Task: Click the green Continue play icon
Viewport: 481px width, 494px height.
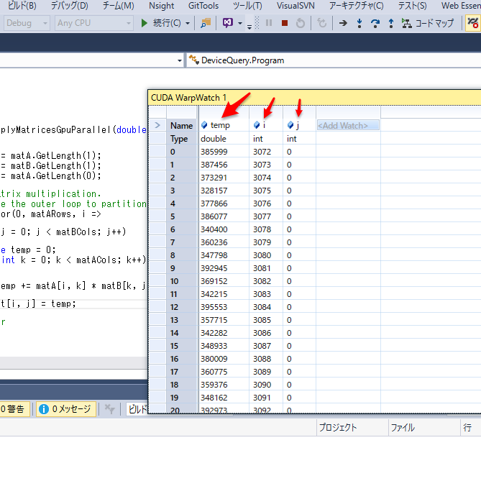Action: 145,23
